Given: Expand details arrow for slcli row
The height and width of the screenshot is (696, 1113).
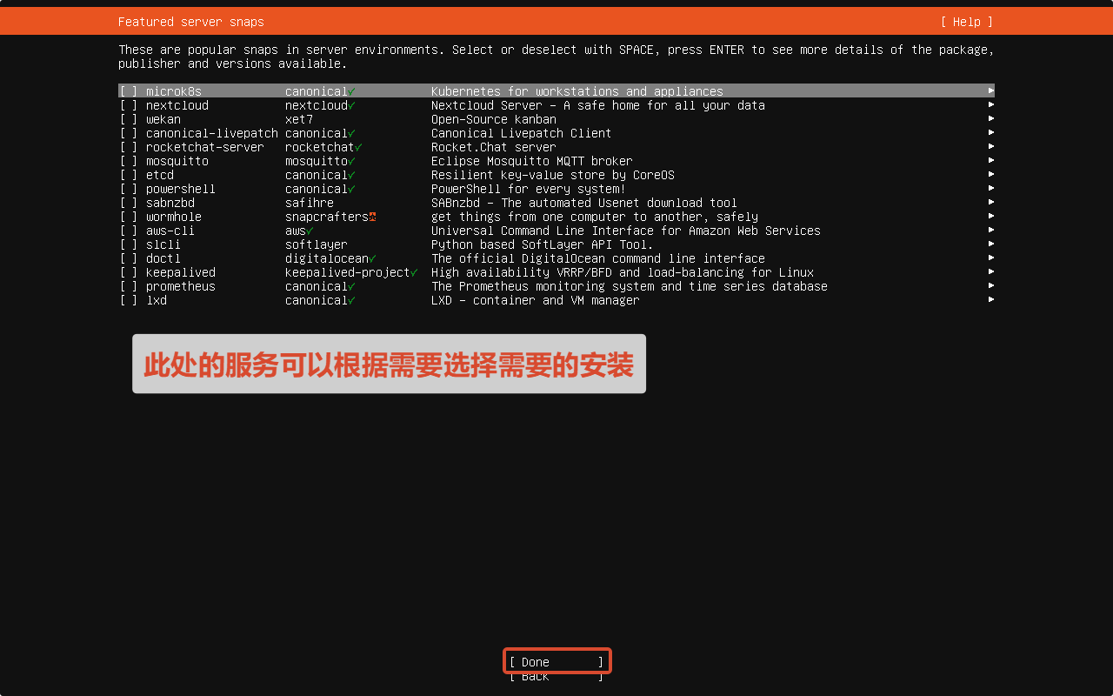Looking at the screenshot, I should coord(991,244).
